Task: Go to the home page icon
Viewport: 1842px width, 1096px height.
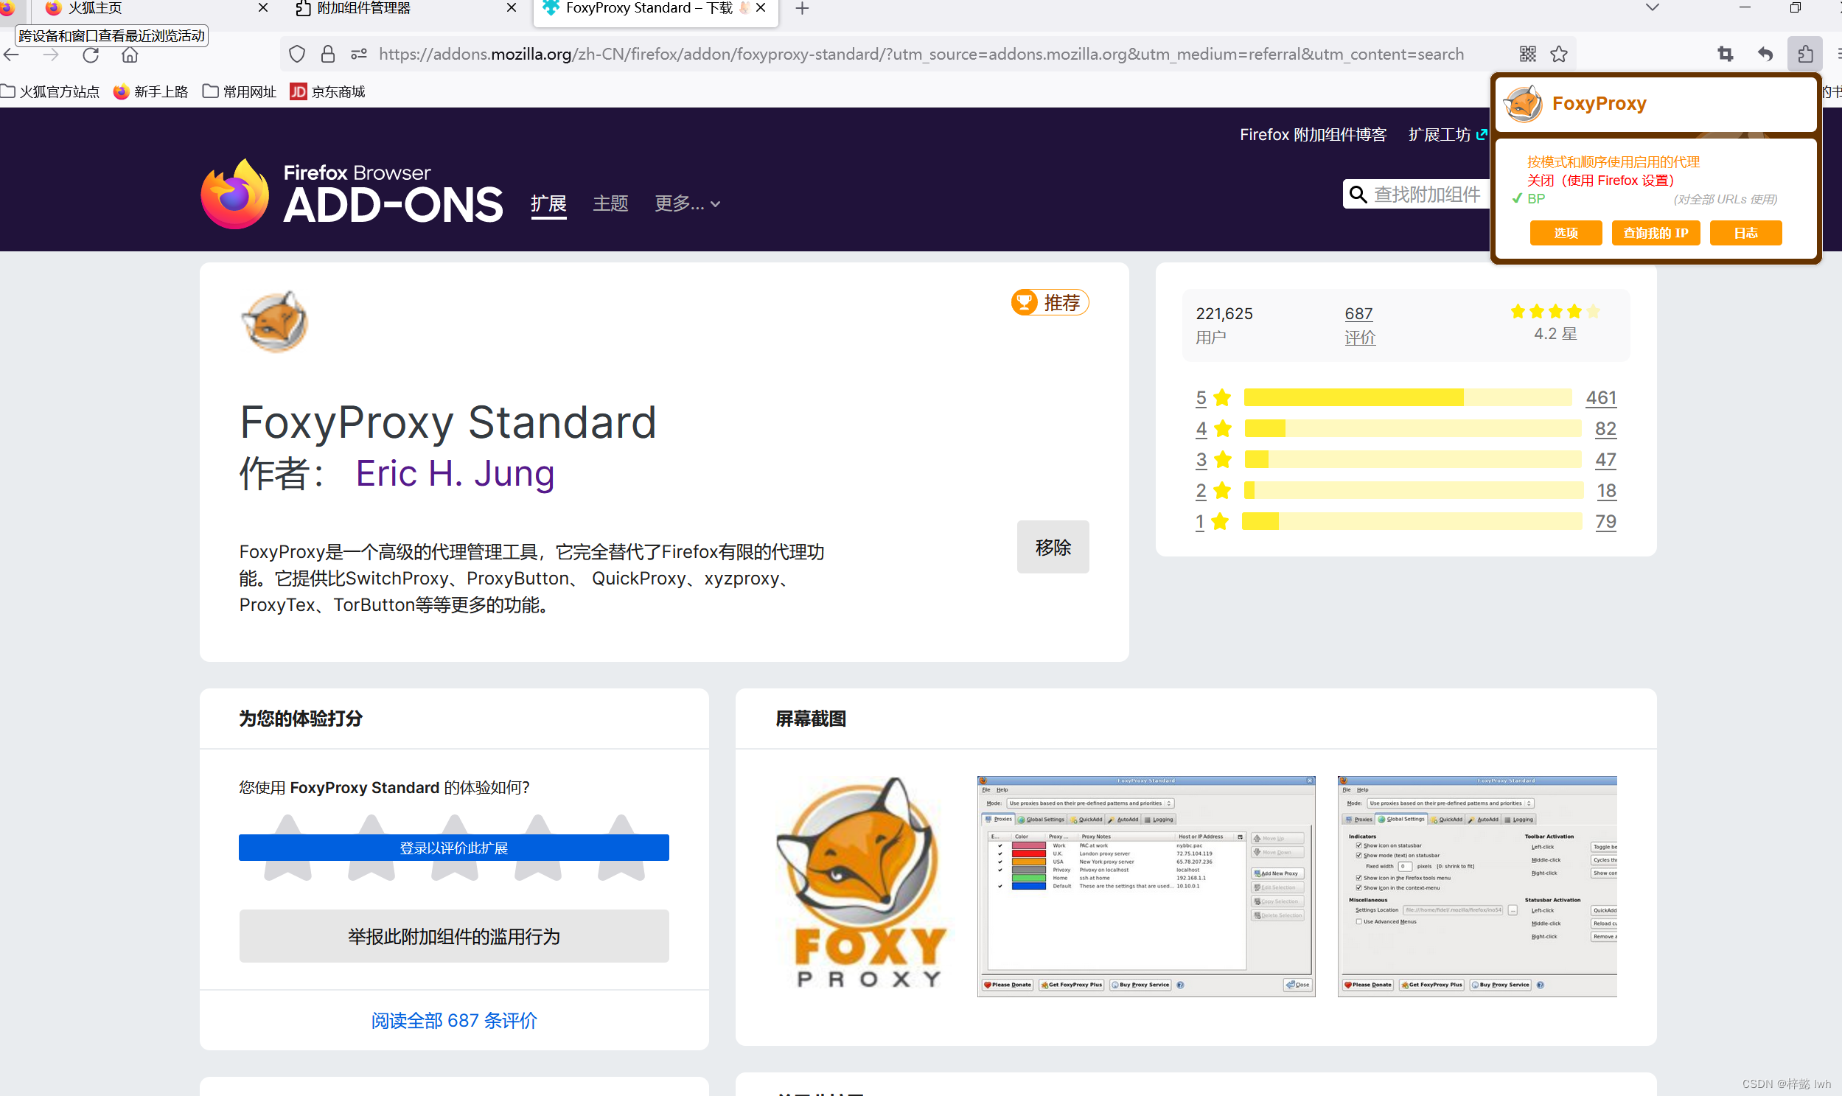Action: pyautogui.click(x=130, y=55)
